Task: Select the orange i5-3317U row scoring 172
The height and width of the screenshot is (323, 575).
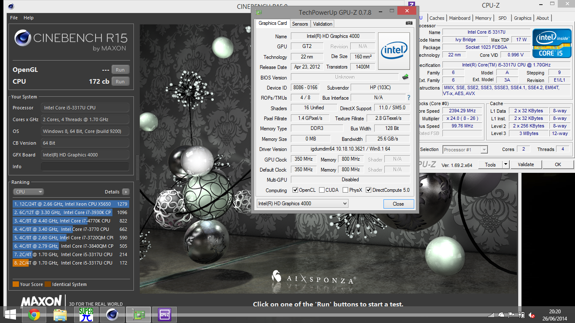Action: pyautogui.click(x=70, y=263)
